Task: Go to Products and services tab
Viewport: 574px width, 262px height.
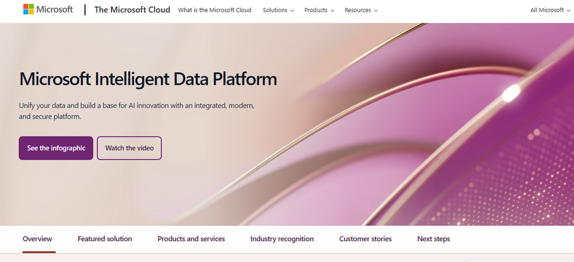Action: (191, 239)
